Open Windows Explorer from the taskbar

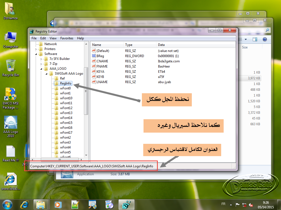coord(41,205)
